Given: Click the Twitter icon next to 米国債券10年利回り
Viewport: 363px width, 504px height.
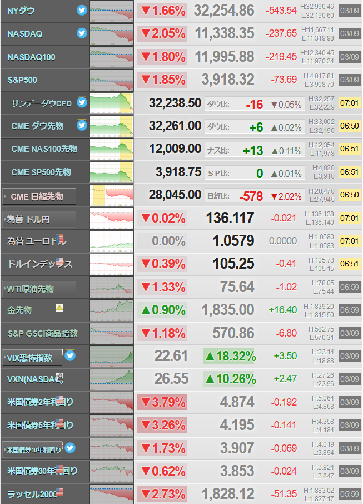Looking at the screenshot, I should click(x=70, y=448).
